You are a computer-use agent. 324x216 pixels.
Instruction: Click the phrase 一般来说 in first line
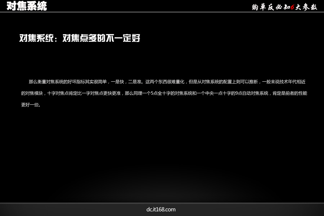(271, 82)
